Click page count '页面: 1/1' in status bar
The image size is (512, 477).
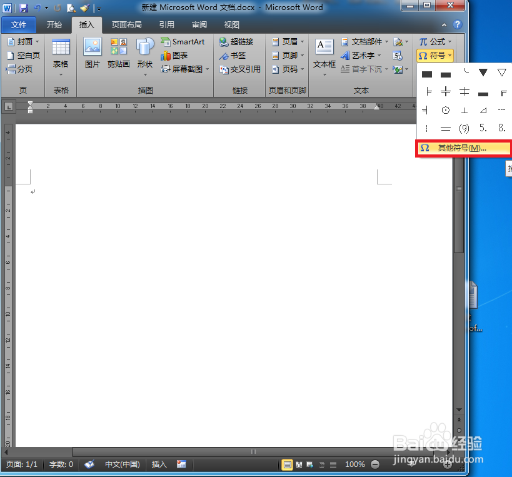point(22,464)
